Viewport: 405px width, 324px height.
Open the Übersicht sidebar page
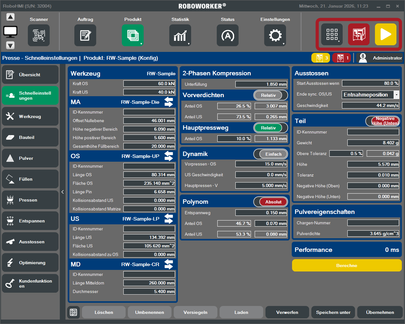pos(30,75)
